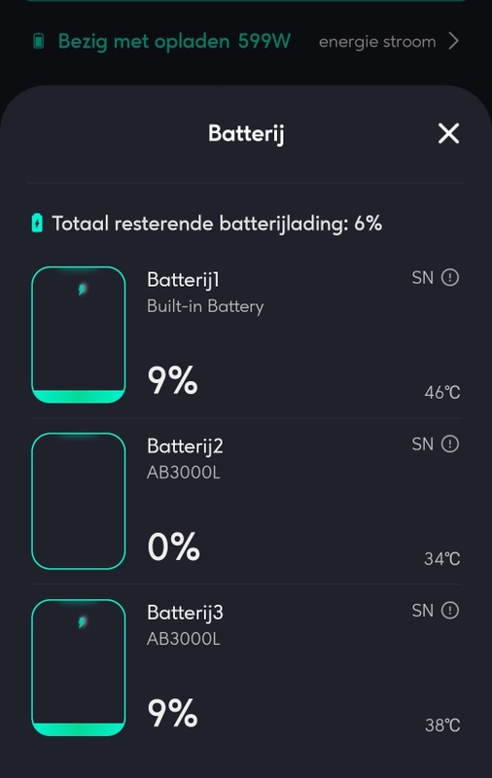Tap the Batterij3 battery level graphic
Screen dimensions: 492x778
[x=79, y=667]
